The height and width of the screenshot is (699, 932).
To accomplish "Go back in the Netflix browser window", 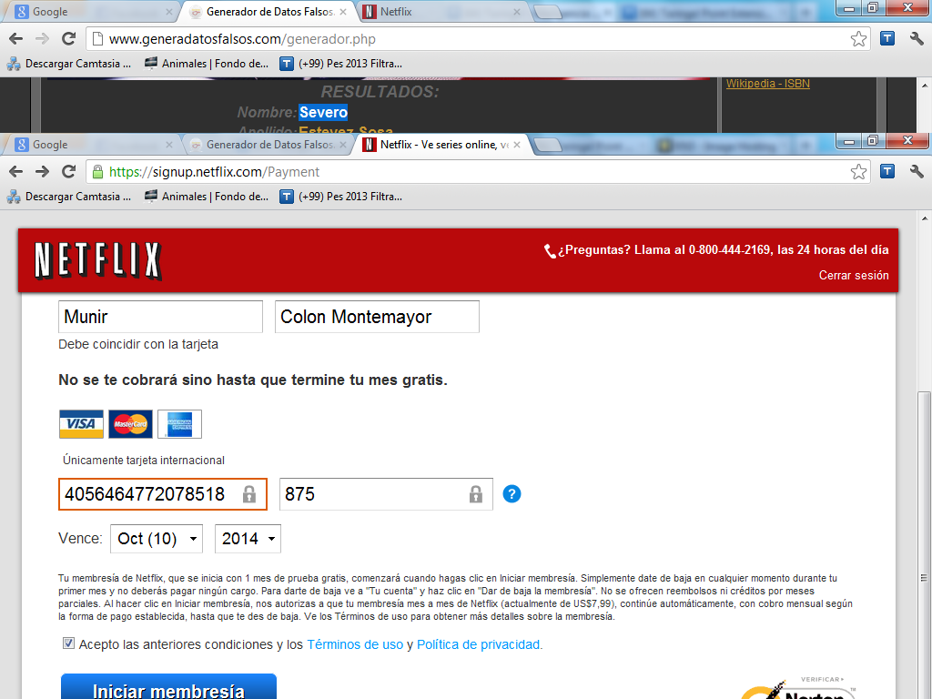I will pos(16,172).
